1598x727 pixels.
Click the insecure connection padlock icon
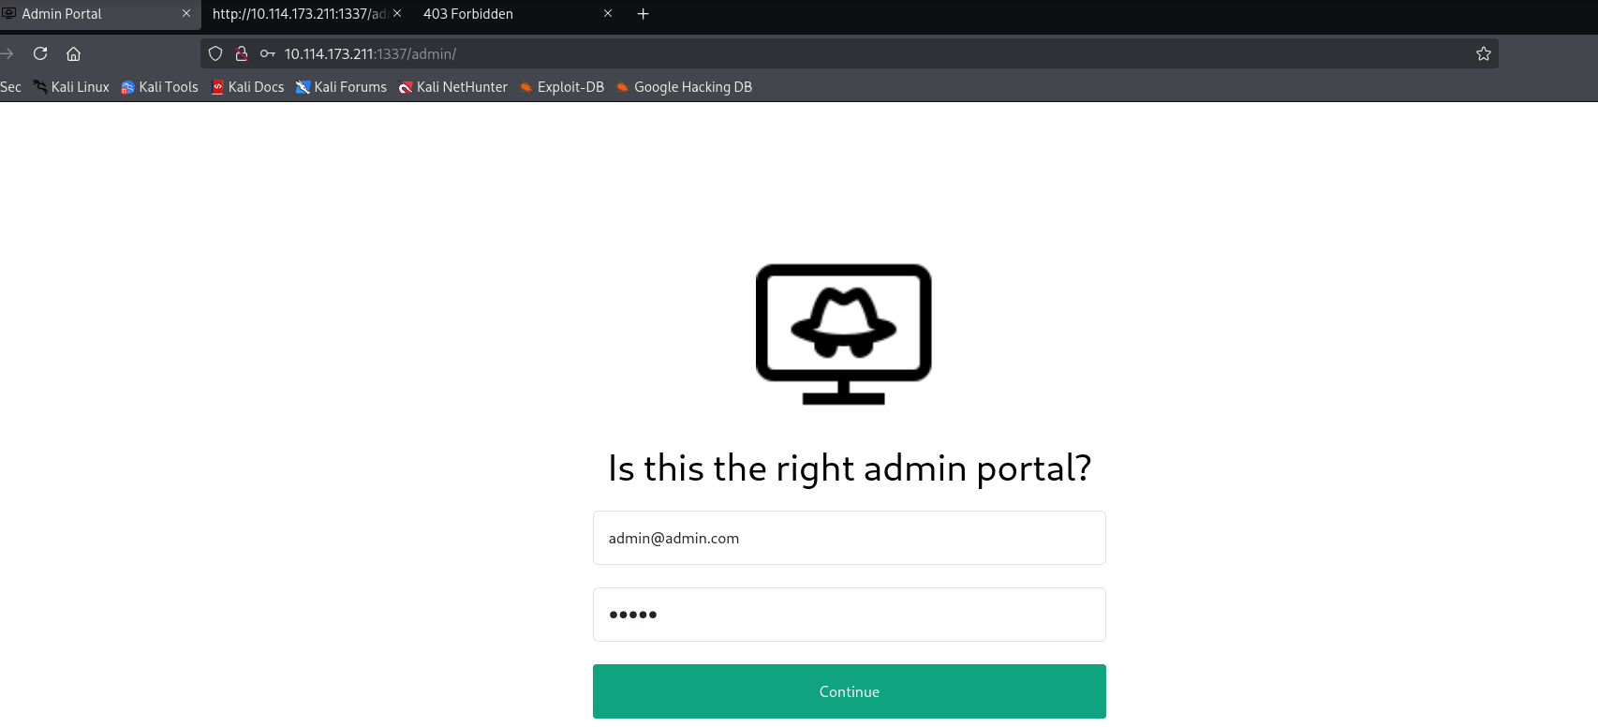(x=242, y=53)
